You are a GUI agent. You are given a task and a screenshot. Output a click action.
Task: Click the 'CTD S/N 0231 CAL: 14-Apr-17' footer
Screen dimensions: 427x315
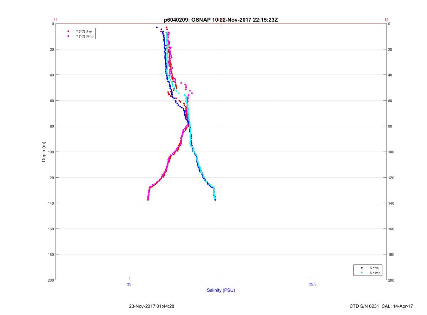pos(381,306)
